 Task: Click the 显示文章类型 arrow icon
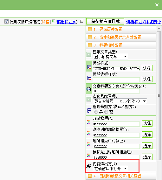[x=89, y=55]
